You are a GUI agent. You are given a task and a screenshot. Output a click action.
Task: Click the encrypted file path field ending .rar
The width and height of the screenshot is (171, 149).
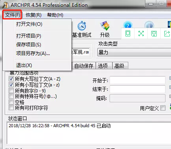coord(81,52)
